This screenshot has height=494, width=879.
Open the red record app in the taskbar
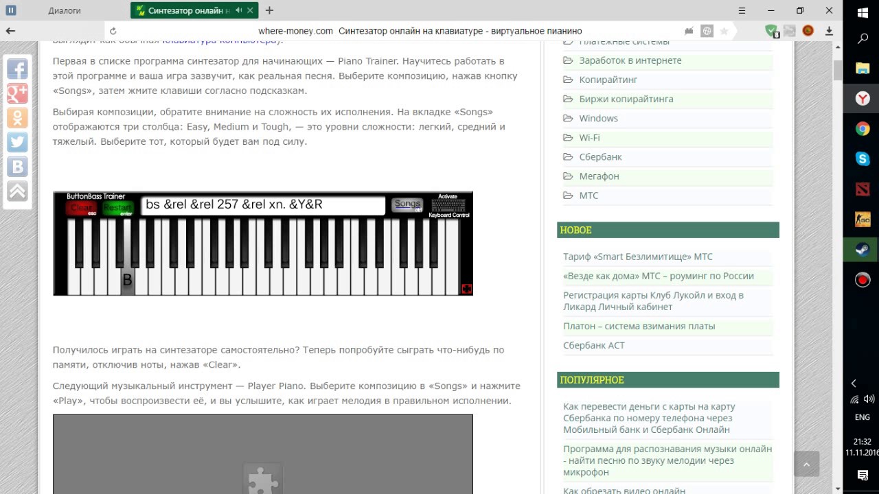pyautogui.click(x=863, y=280)
